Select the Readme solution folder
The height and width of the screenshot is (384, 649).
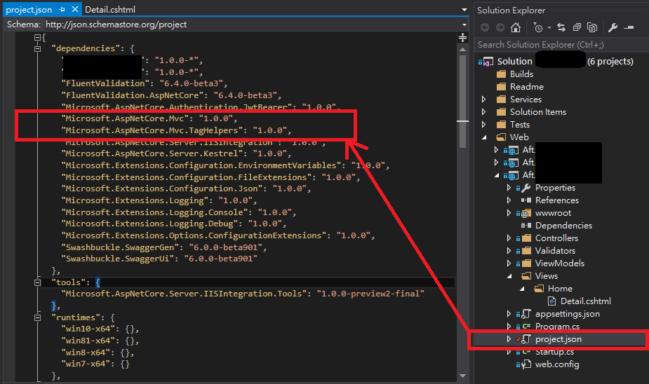click(x=526, y=87)
